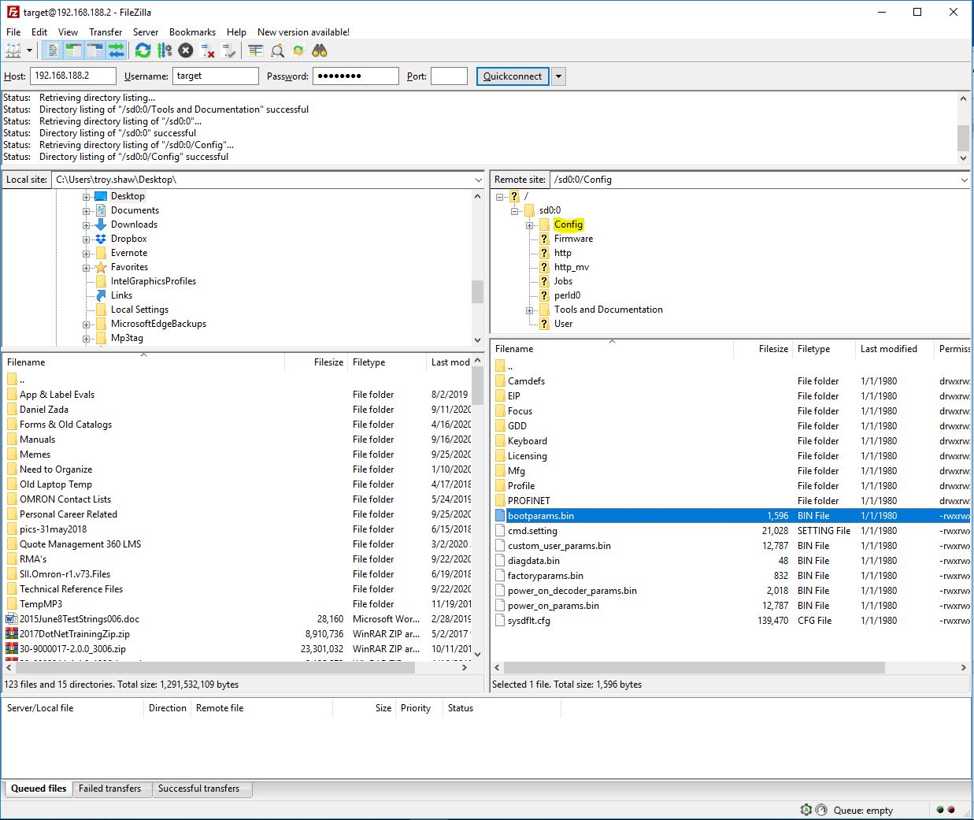The width and height of the screenshot is (974, 820).
Task: Open the Site Manager icon
Action: [13, 50]
